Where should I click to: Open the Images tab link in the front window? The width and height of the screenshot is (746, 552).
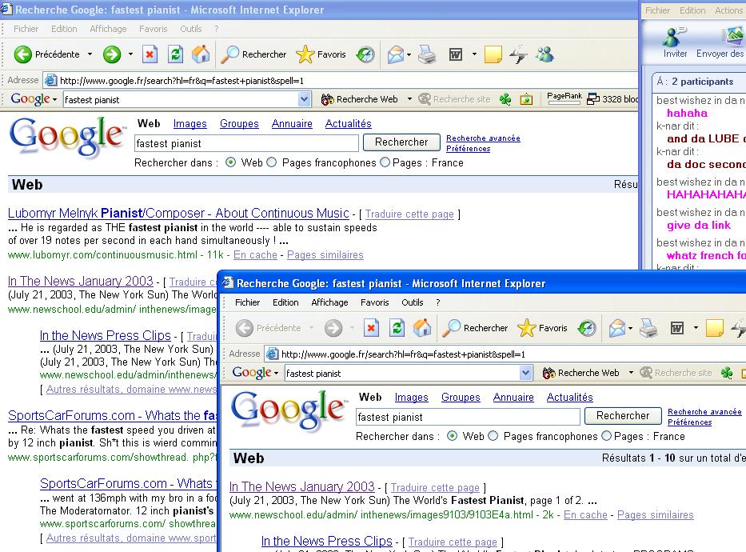(411, 398)
